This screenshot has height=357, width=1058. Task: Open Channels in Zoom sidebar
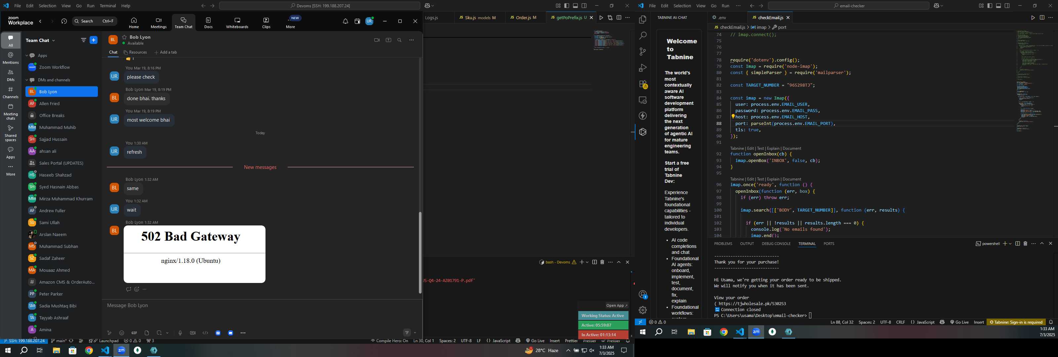pos(11,93)
